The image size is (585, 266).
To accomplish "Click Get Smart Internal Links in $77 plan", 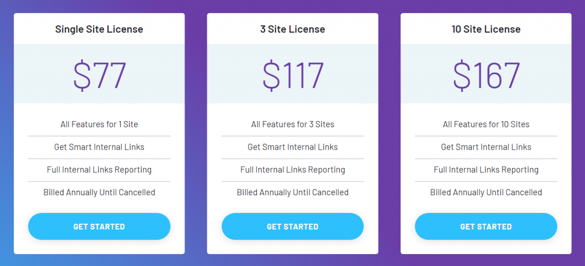I will click(99, 147).
